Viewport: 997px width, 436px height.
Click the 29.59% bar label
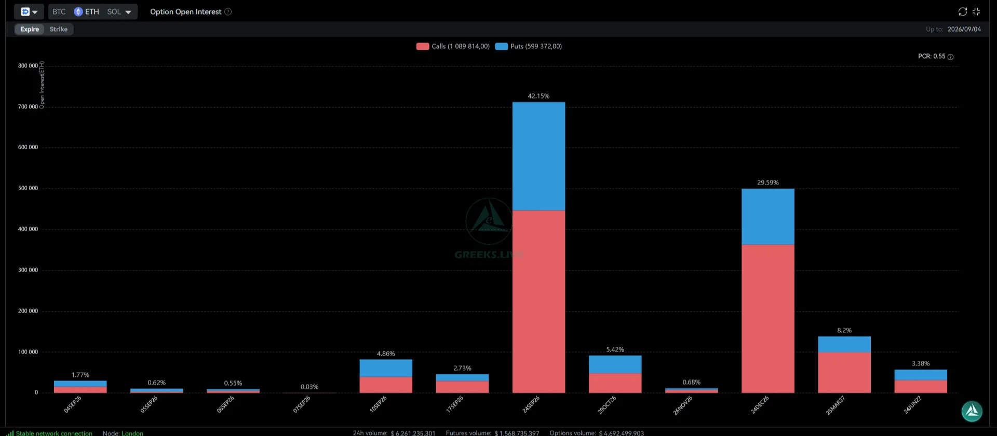coord(767,182)
